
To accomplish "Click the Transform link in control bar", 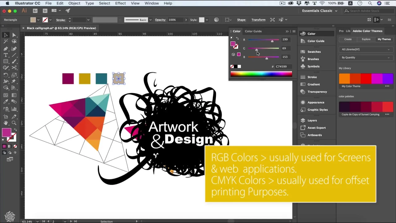I will pos(258,20).
